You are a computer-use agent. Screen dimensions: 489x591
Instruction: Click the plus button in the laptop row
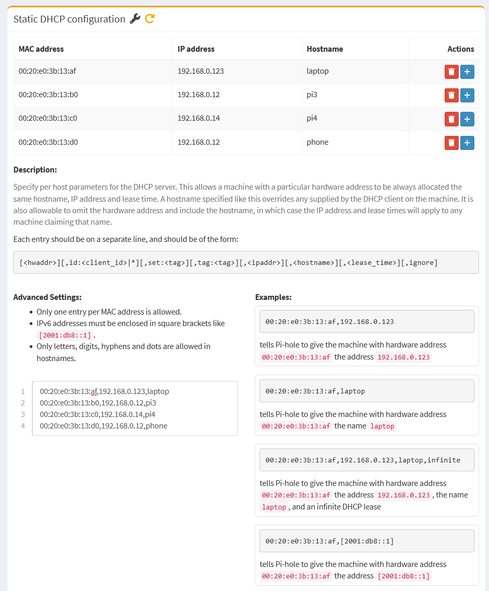[x=467, y=72]
